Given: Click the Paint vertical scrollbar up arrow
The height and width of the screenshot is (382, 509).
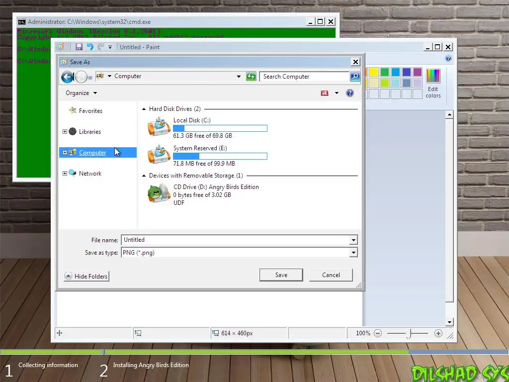Looking at the screenshot, I should point(449,115).
